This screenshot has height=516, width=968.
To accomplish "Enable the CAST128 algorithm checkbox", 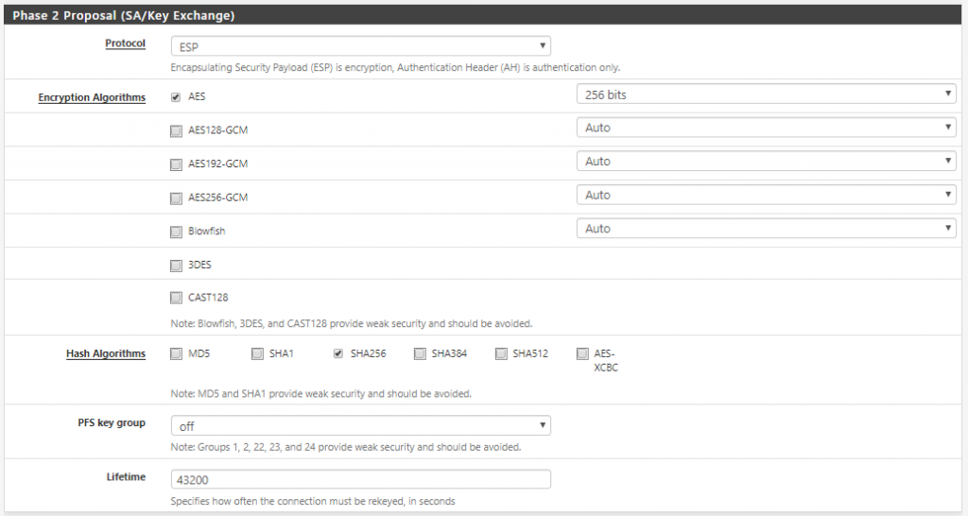I will (176, 298).
